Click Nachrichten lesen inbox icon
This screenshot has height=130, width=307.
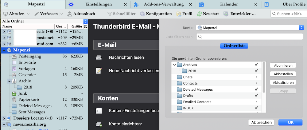tap(99, 58)
